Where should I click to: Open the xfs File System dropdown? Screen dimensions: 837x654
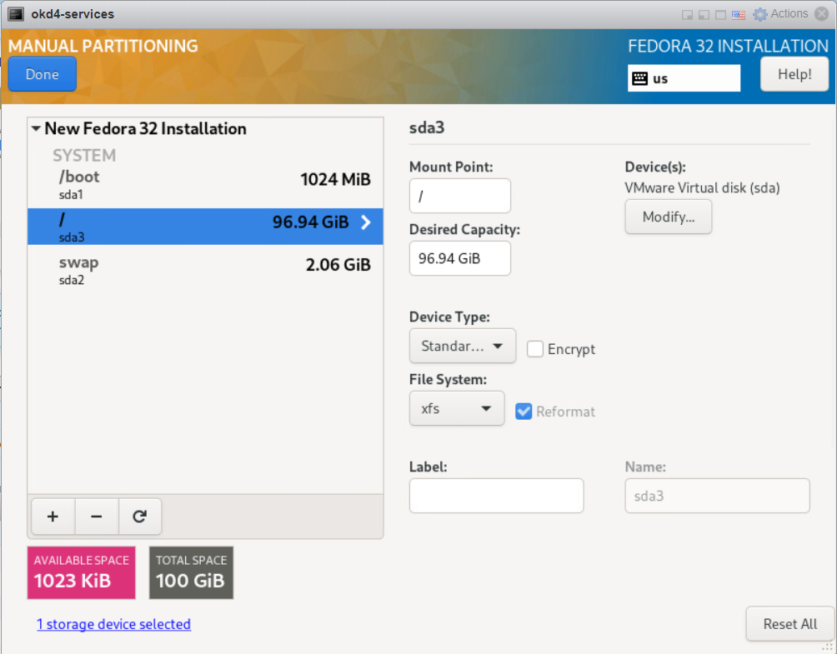pyautogui.click(x=456, y=408)
